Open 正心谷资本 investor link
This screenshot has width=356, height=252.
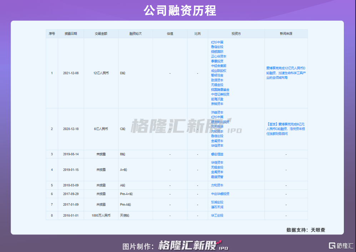point(219,56)
